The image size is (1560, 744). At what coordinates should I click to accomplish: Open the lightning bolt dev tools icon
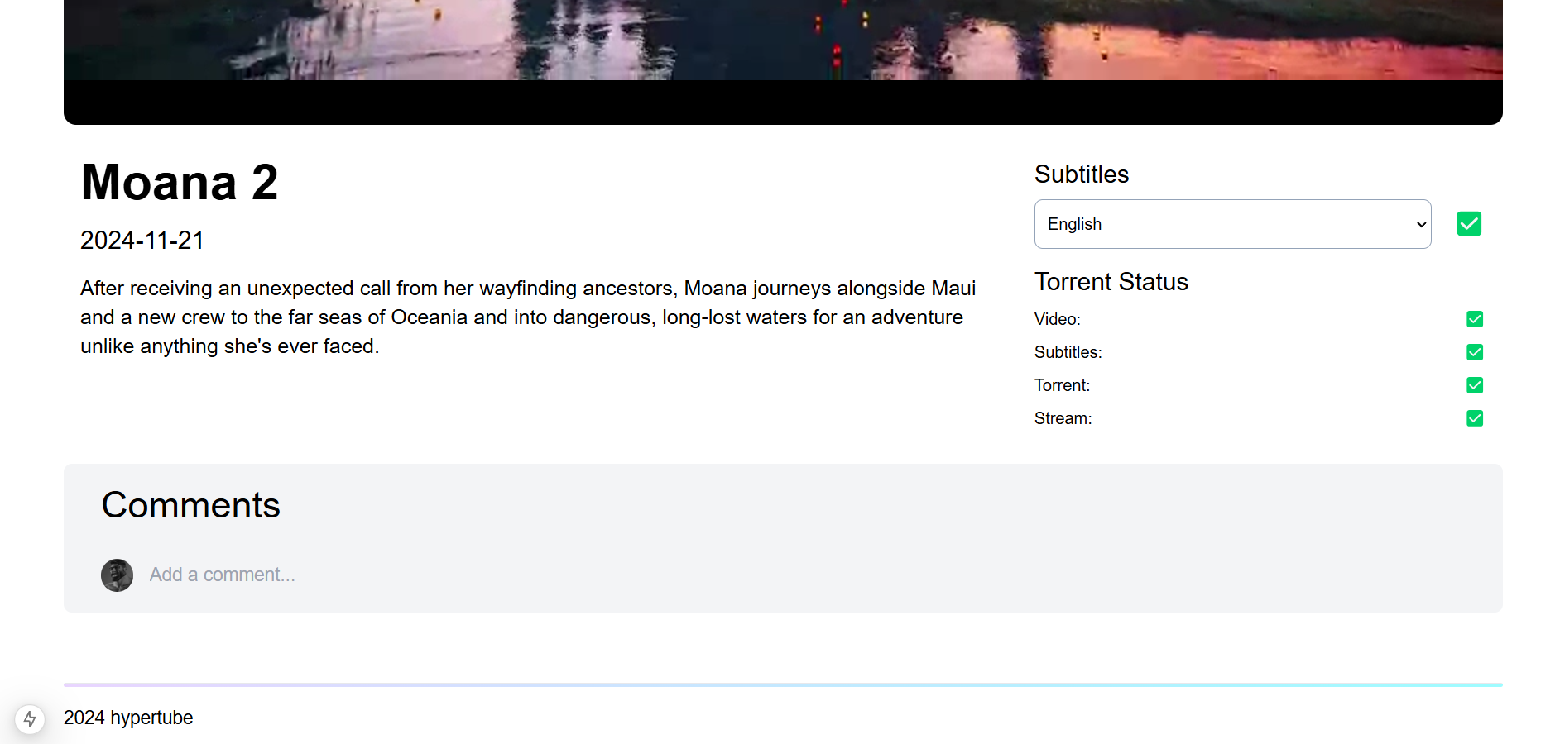coord(30,719)
